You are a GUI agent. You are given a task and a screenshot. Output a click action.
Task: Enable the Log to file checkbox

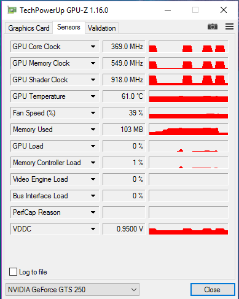click(13, 272)
